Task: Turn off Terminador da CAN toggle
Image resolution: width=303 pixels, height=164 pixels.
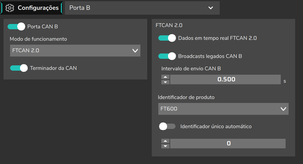Action: (x=19, y=68)
